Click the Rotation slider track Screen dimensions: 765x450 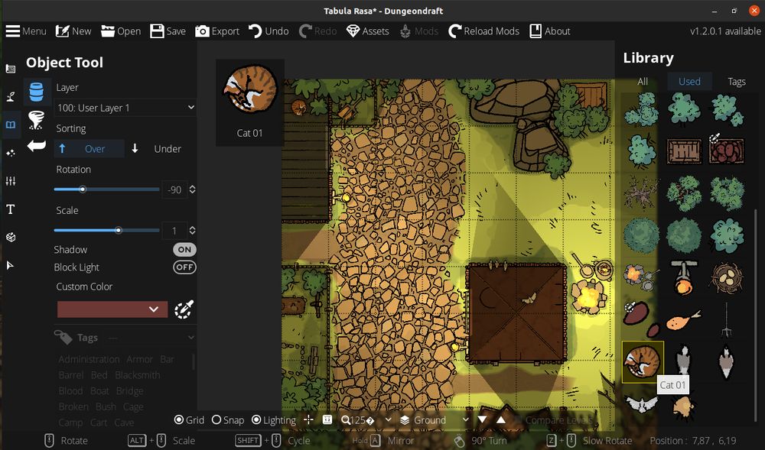click(107, 189)
